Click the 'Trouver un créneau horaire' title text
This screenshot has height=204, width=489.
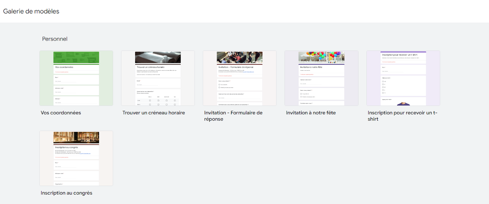click(154, 113)
